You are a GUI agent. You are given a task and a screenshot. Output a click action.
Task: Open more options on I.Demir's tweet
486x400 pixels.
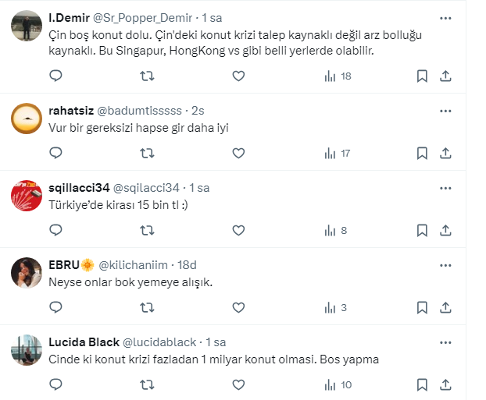[x=445, y=17]
